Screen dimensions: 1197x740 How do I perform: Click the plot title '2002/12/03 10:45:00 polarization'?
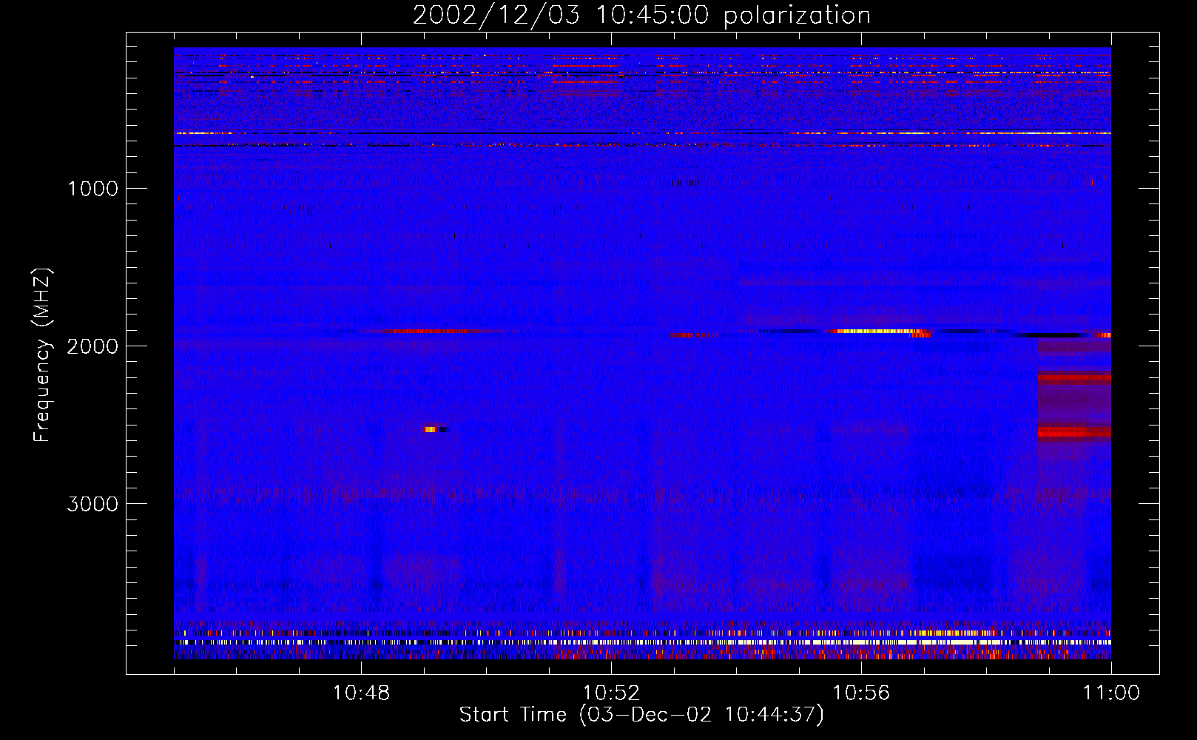click(x=641, y=16)
